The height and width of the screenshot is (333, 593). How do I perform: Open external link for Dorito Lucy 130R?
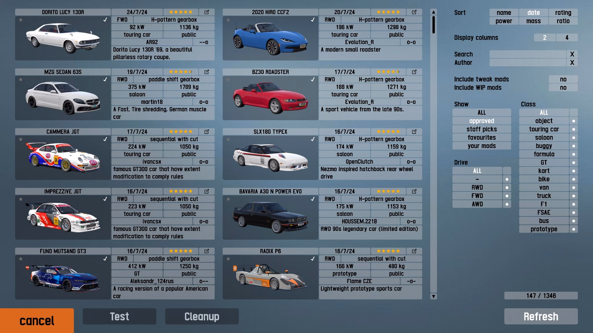coord(206,12)
